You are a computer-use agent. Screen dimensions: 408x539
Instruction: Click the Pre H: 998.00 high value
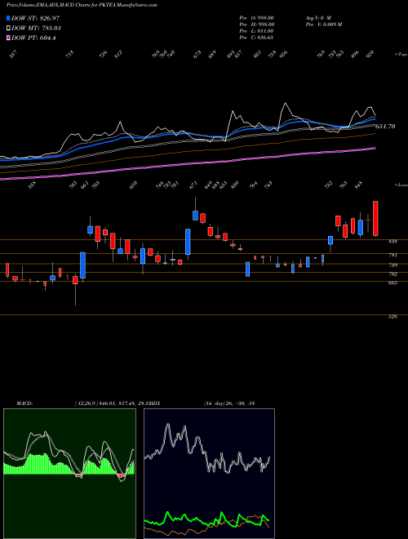coord(256,24)
